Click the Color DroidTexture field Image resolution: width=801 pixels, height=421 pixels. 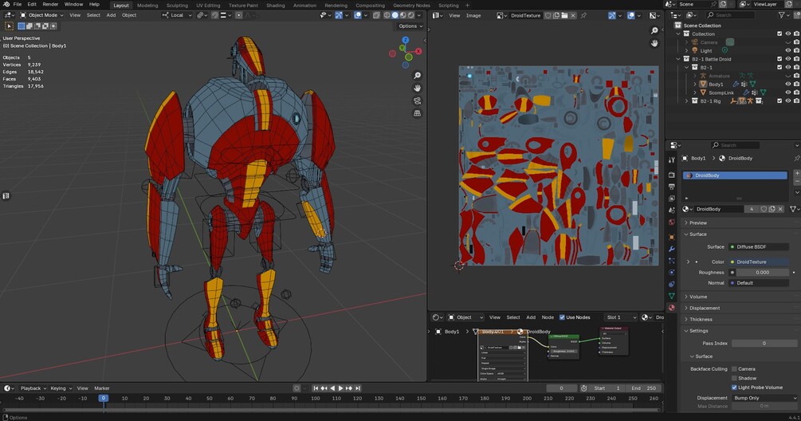click(759, 262)
